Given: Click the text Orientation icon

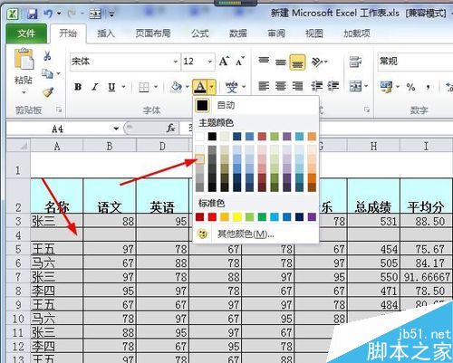Looking at the screenshot, I should 317,62.
